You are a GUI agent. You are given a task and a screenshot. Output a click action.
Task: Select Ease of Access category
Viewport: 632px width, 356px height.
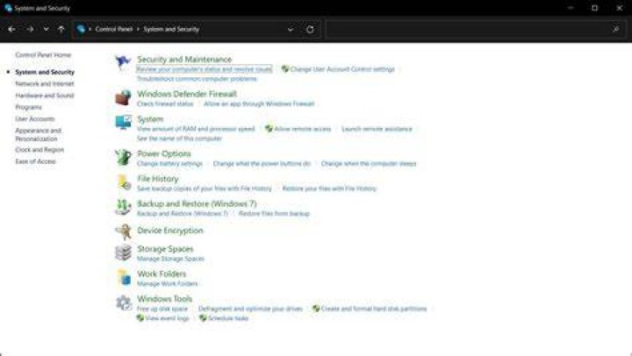[35, 161]
